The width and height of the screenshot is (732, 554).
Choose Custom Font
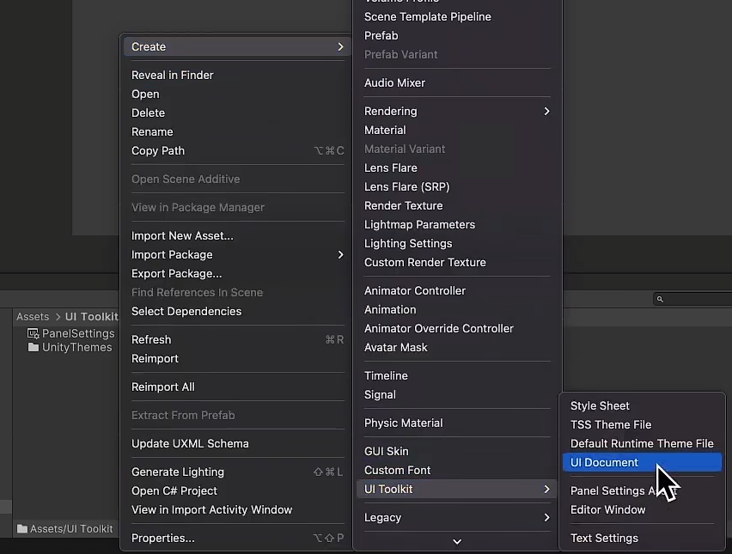point(457,470)
